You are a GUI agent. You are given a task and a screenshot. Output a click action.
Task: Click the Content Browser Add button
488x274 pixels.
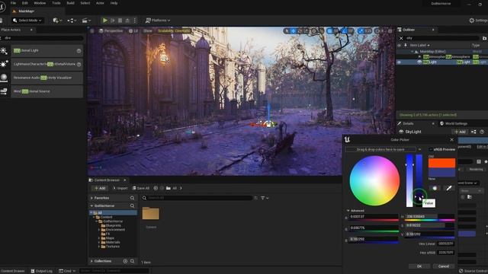pyautogui.click(x=100, y=188)
